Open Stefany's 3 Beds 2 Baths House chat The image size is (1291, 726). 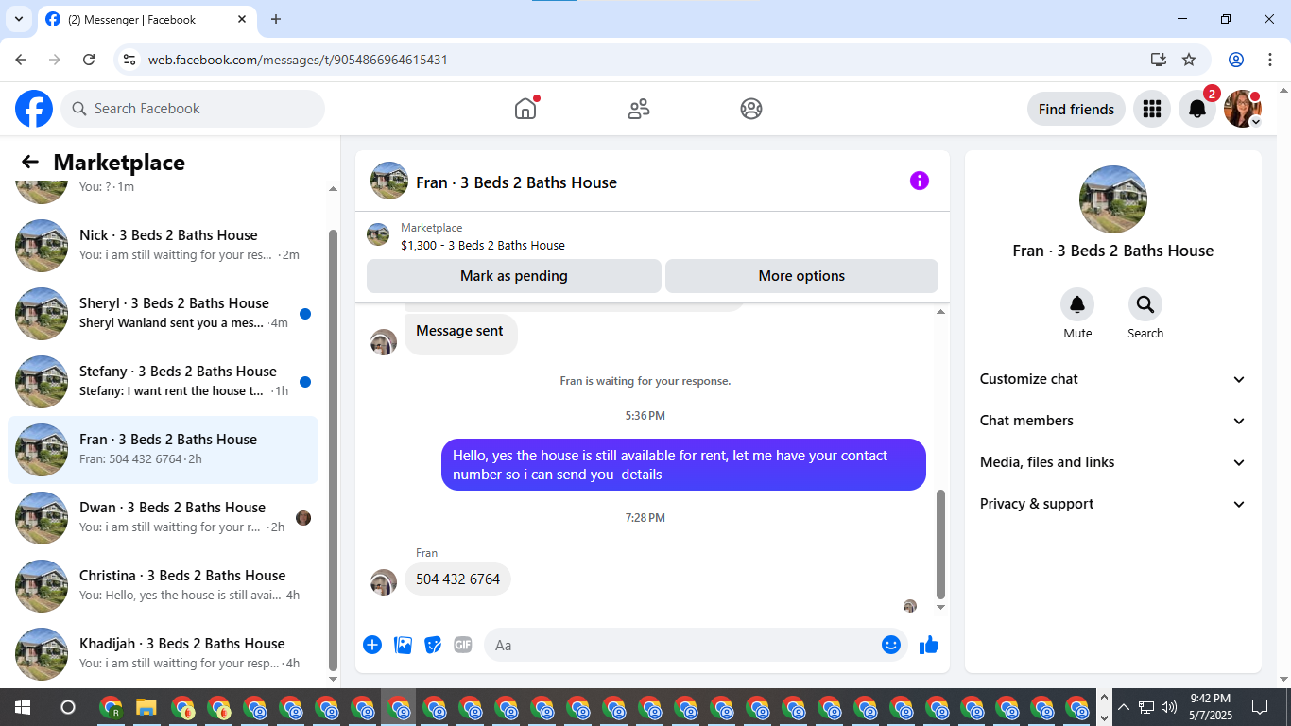coord(163,382)
